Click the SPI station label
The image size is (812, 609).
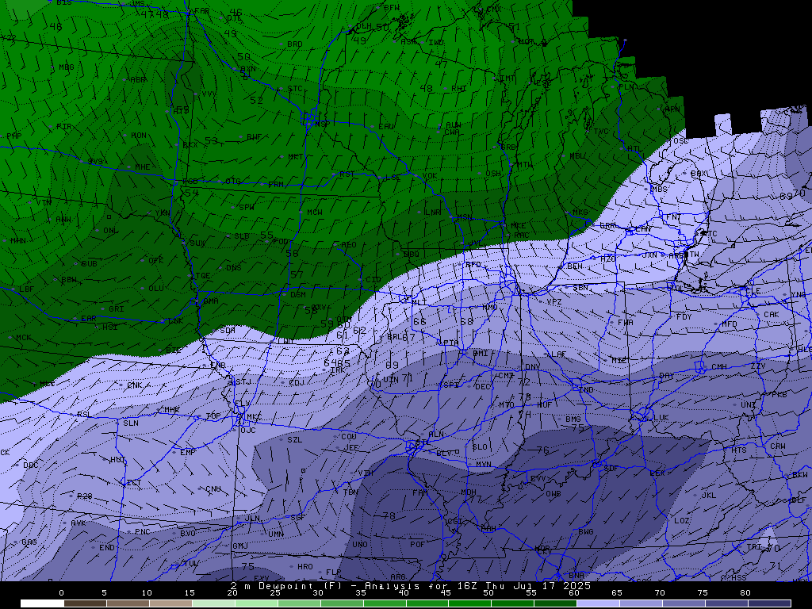[x=451, y=385]
